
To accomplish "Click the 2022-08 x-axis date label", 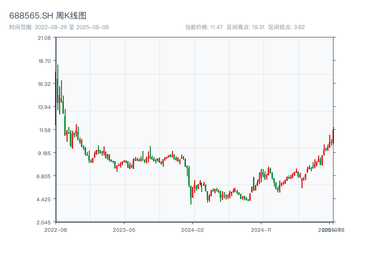I will (x=55, y=229).
